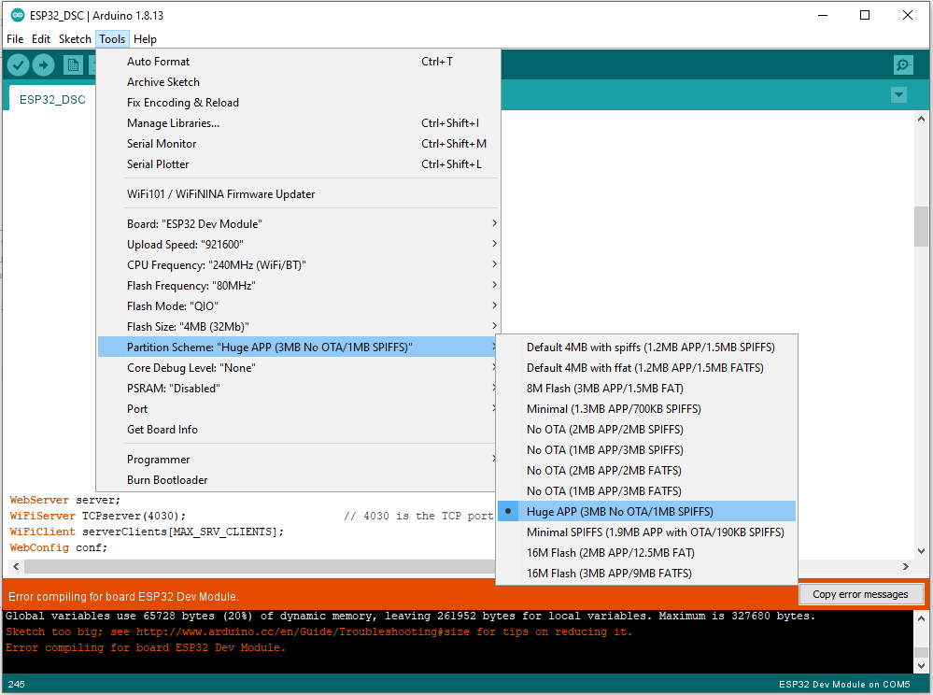
Task: Open Manage Libraries menu item
Action: (x=298, y=123)
